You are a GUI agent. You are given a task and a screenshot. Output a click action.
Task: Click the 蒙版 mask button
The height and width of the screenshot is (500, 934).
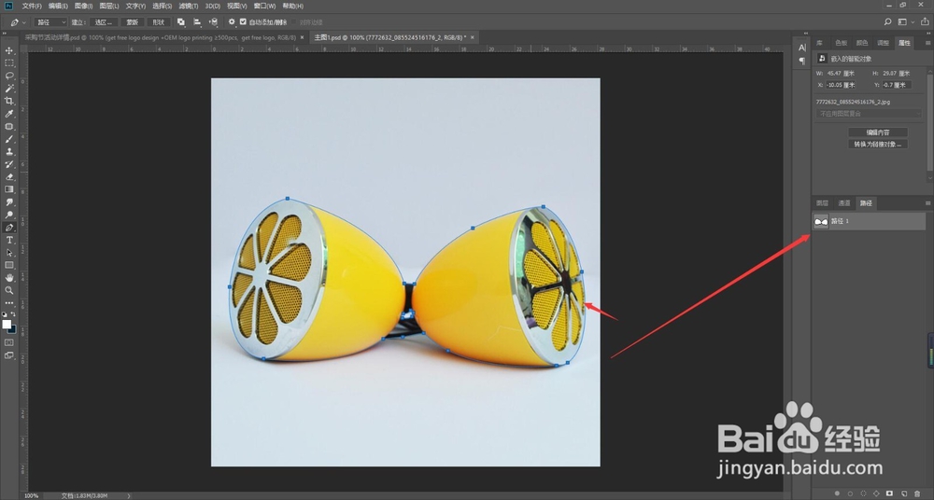coord(132,22)
